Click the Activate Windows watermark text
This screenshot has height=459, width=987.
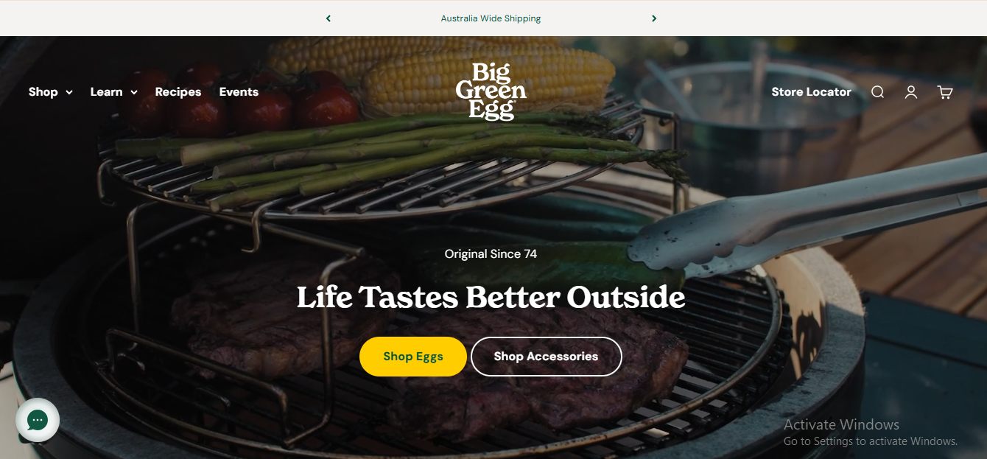pos(841,424)
